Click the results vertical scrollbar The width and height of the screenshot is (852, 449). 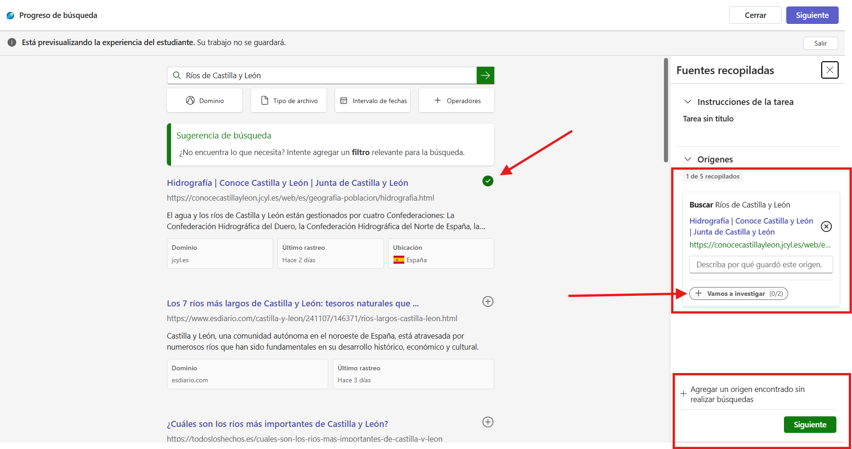[x=666, y=110]
